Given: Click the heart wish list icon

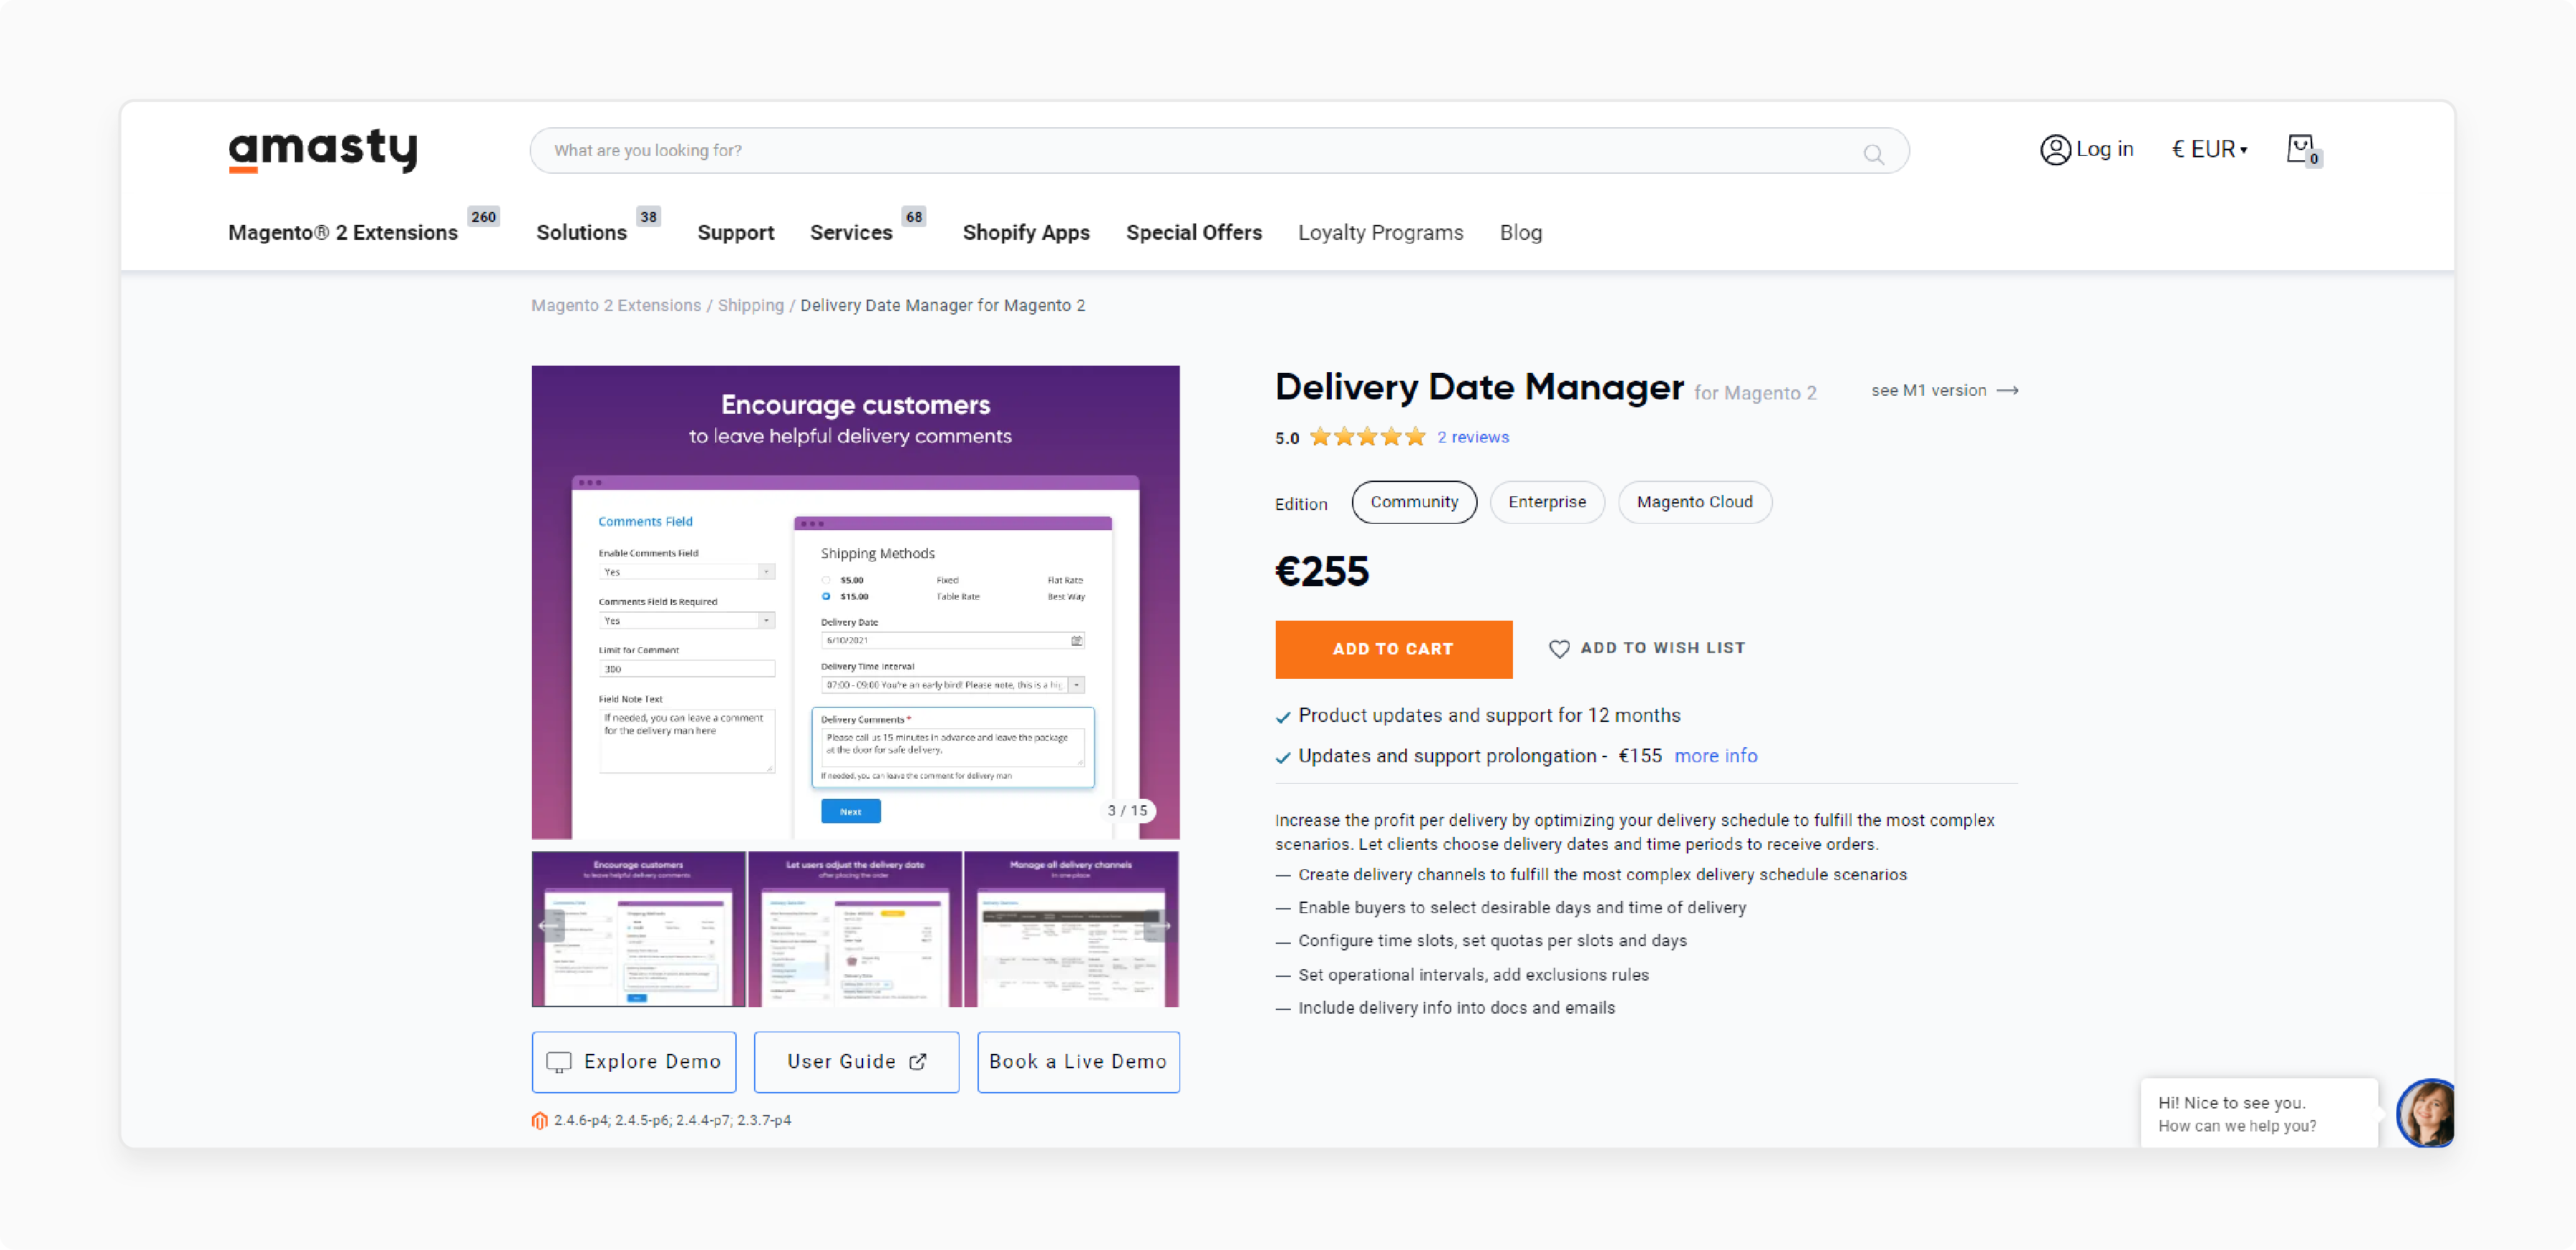Looking at the screenshot, I should pos(1559,649).
